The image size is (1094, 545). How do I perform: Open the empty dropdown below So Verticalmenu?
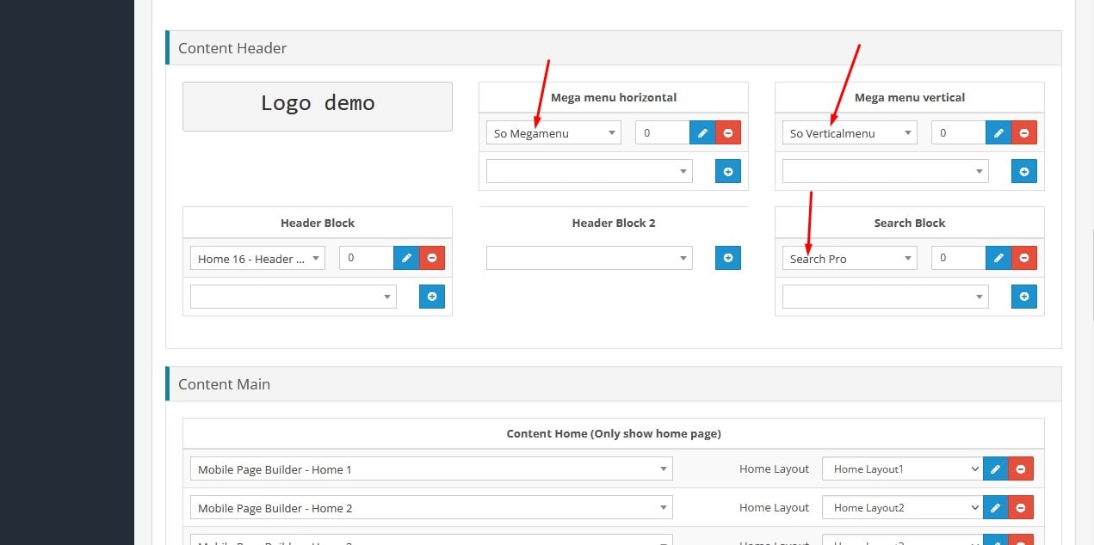click(886, 172)
